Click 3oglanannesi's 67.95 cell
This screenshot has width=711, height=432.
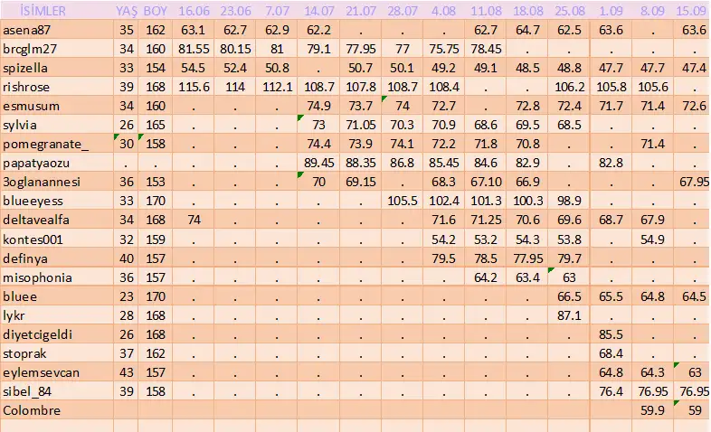(691, 182)
